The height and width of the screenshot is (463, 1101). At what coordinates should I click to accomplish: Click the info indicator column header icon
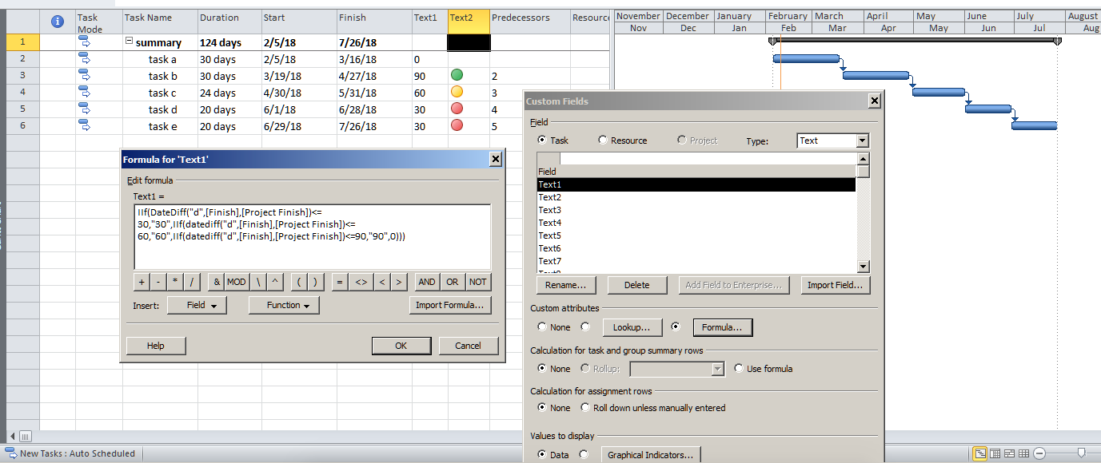57,22
